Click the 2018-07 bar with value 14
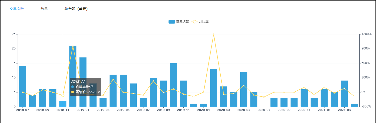The width and height of the screenshot is (376, 123). coord(23,86)
